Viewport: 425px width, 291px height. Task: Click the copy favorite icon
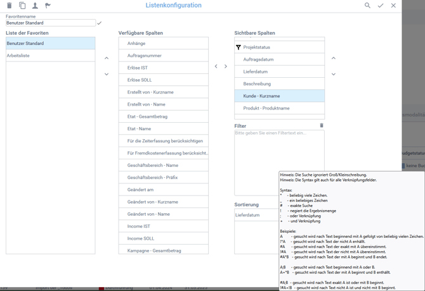click(x=22, y=6)
